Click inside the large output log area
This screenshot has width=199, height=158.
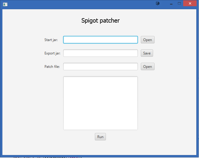click(x=100, y=103)
